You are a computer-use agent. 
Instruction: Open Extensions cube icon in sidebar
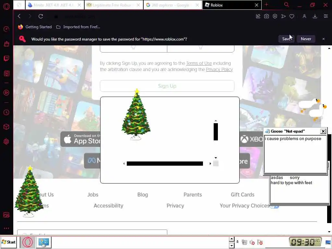click(6, 127)
